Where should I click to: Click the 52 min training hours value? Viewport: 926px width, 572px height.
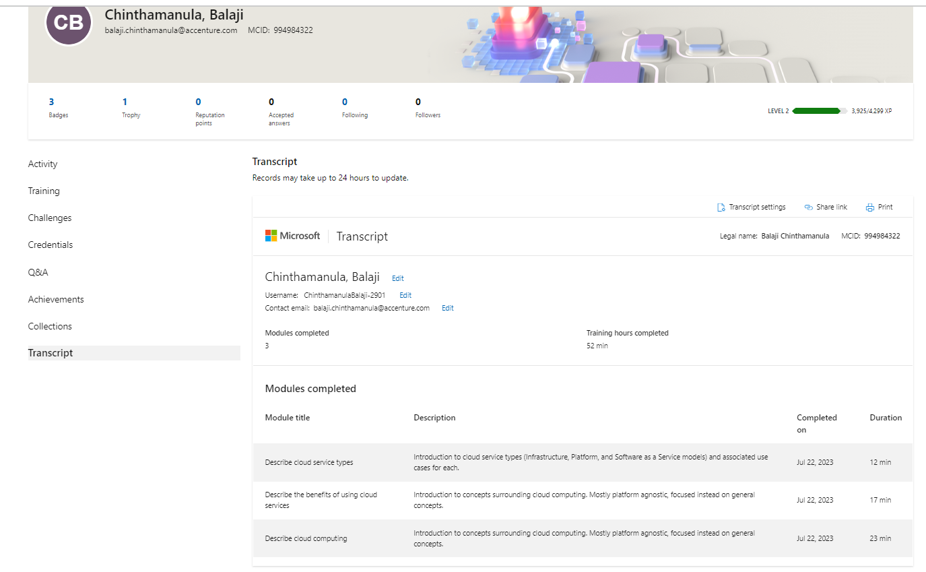coord(597,346)
